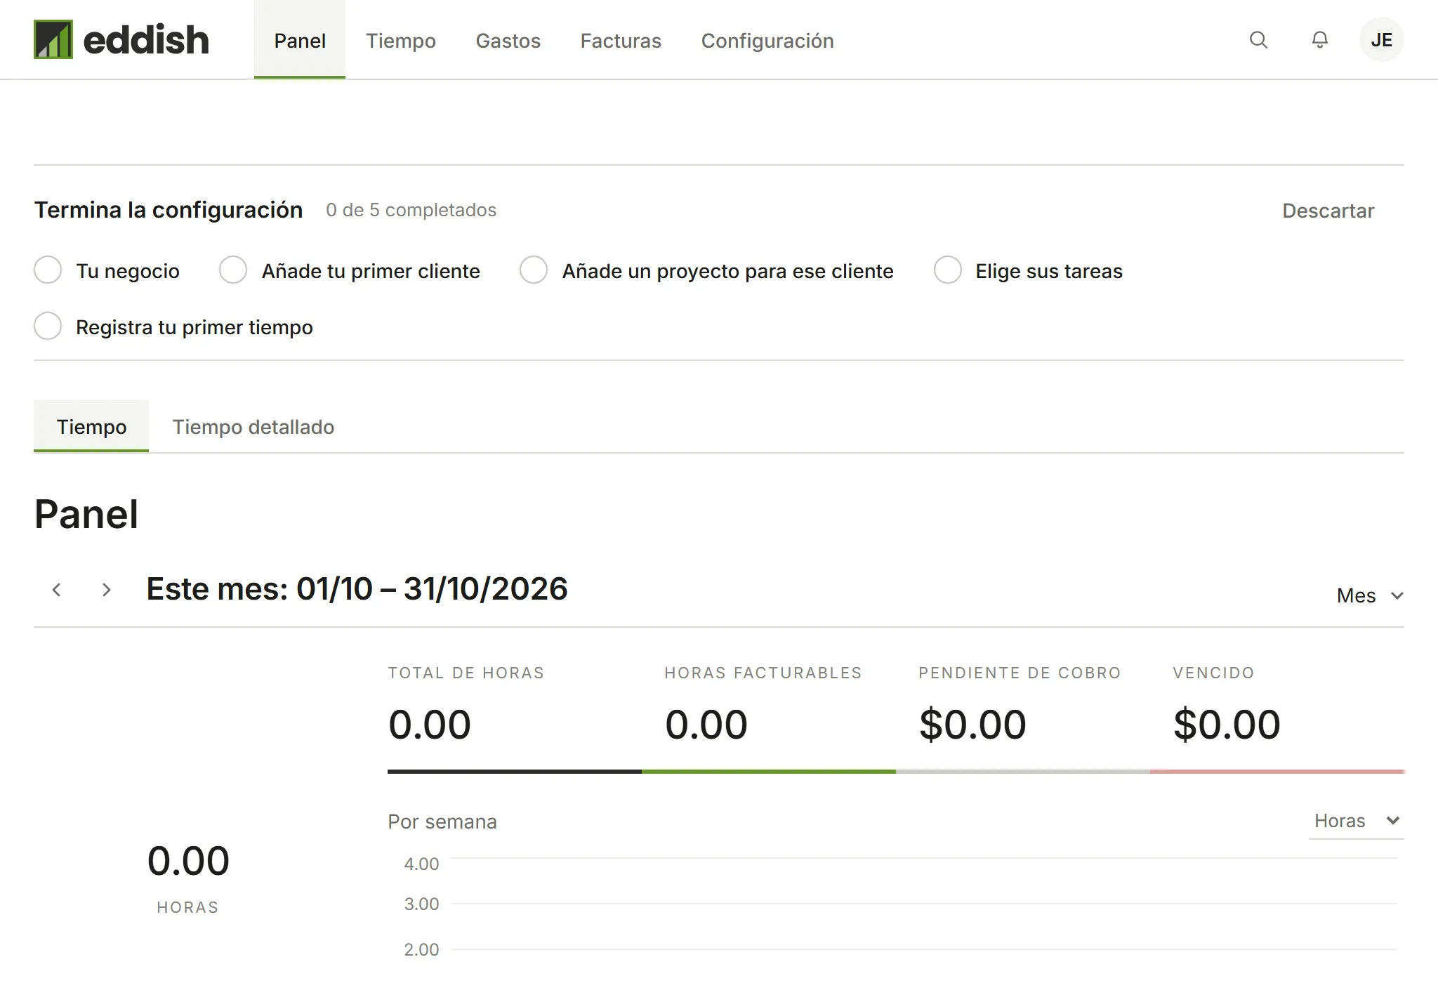
Task: Open the JE user avatar menu
Action: 1381,40
